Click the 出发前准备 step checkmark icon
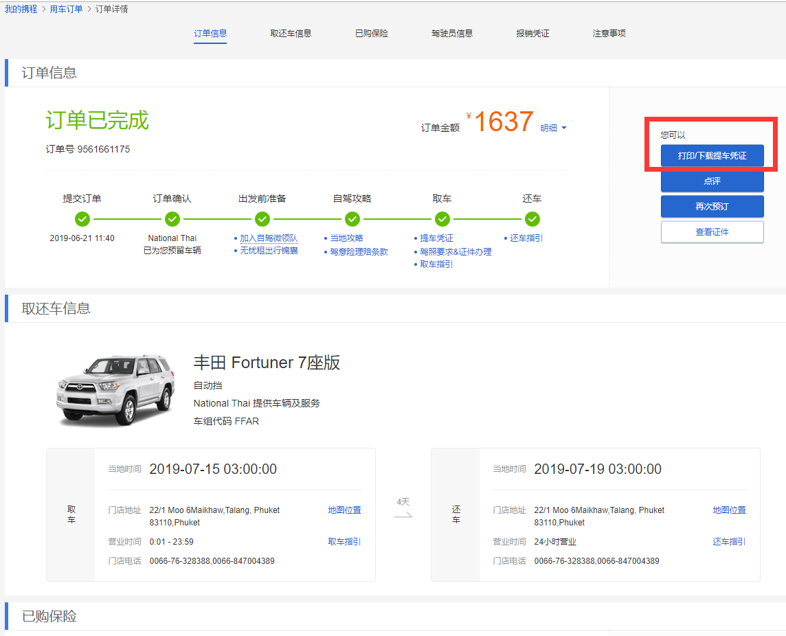Viewport: 786px width, 636px height. coord(262,219)
